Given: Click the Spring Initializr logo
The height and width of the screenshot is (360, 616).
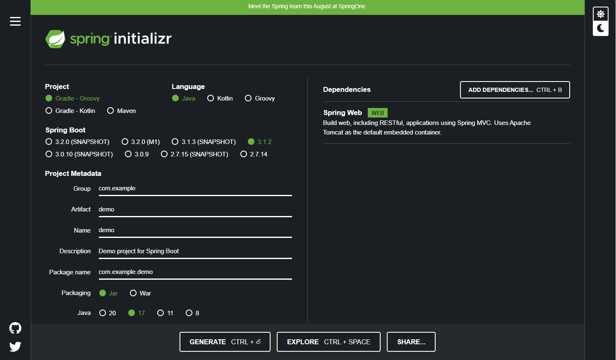Looking at the screenshot, I should [x=108, y=39].
